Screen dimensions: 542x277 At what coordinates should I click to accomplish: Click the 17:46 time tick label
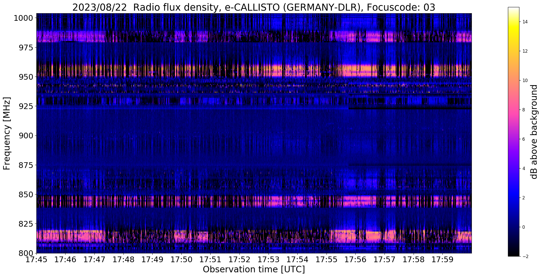click(x=66, y=259)
